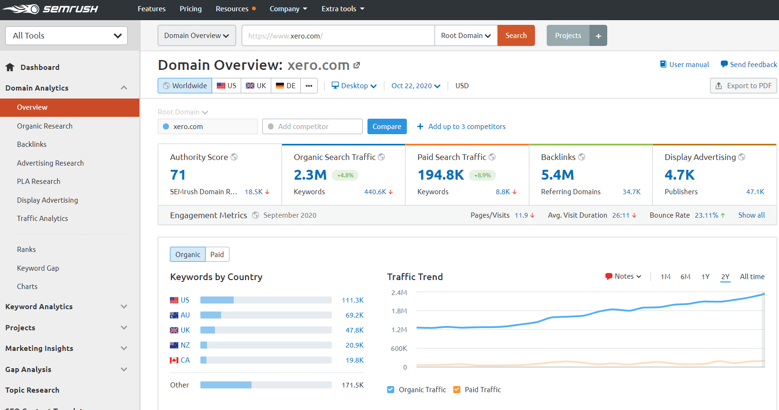Screen dimensions: 779x410
Task: Open the Pricing page
Action: [191, 9]
